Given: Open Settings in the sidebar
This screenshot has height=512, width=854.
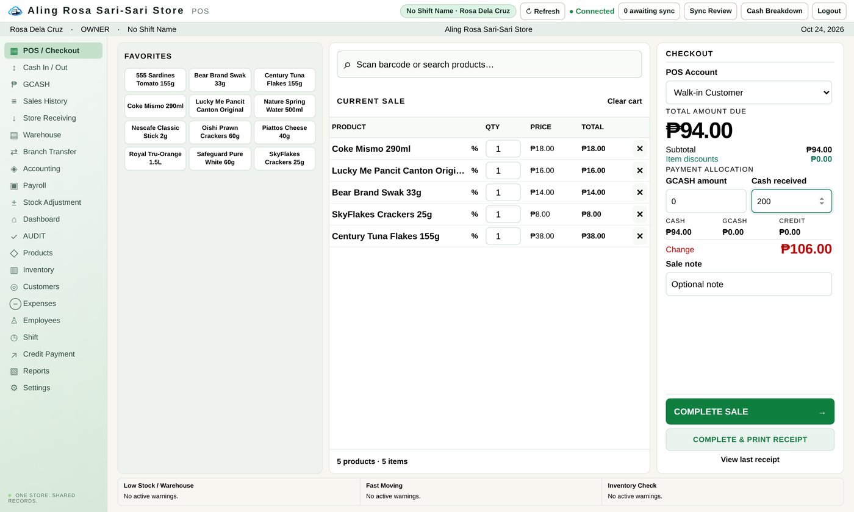Looking at the screenshot, I should click(x=53, y=388).
